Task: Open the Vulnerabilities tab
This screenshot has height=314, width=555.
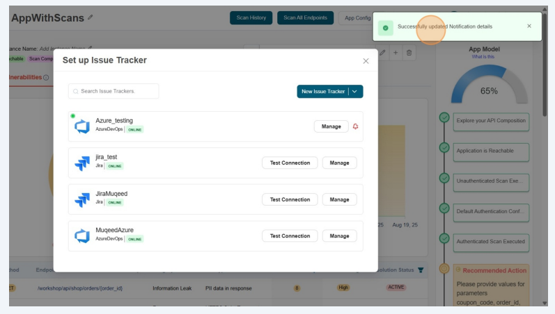Action: [25, 77]
